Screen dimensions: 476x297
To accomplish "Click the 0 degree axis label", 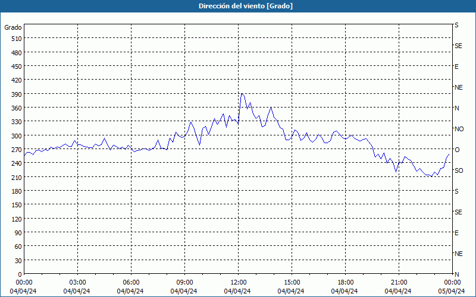I will click(x=20, y=274).
